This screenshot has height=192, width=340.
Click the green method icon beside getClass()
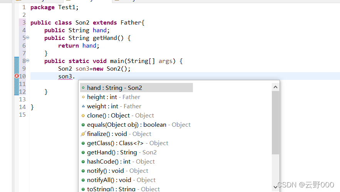coord(83,143)
